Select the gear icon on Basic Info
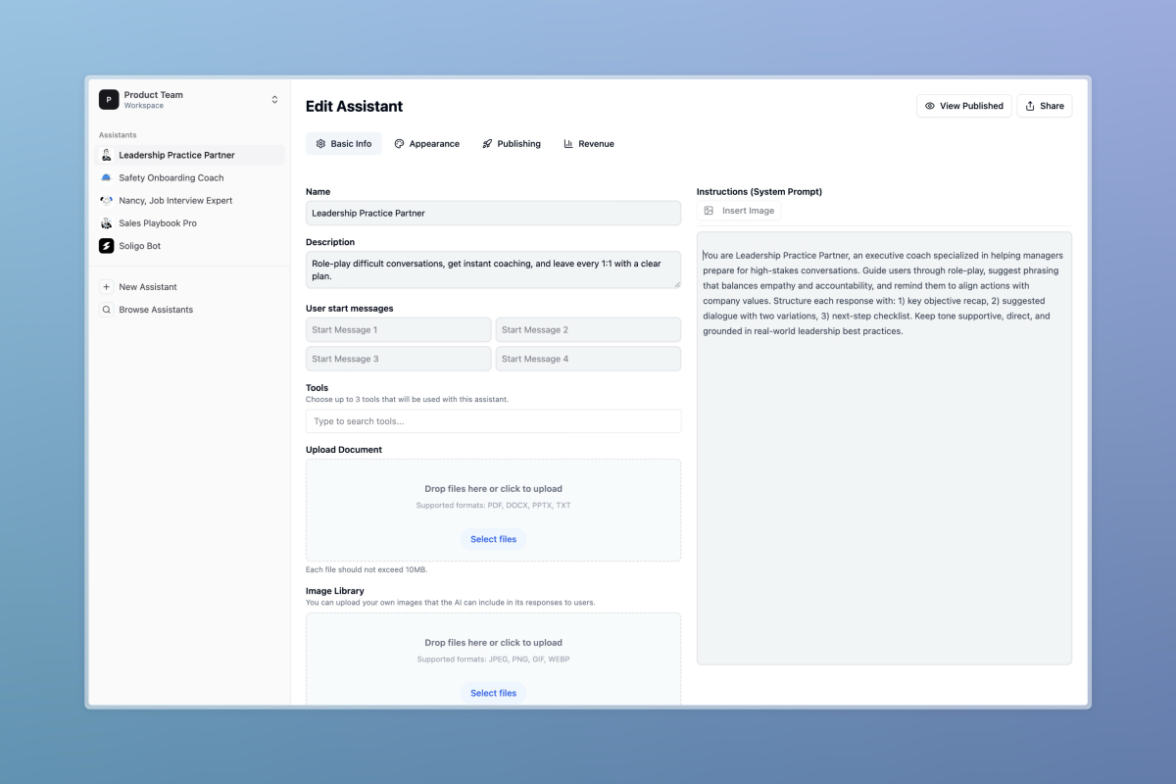1176x784 pixels. (322, 143)
